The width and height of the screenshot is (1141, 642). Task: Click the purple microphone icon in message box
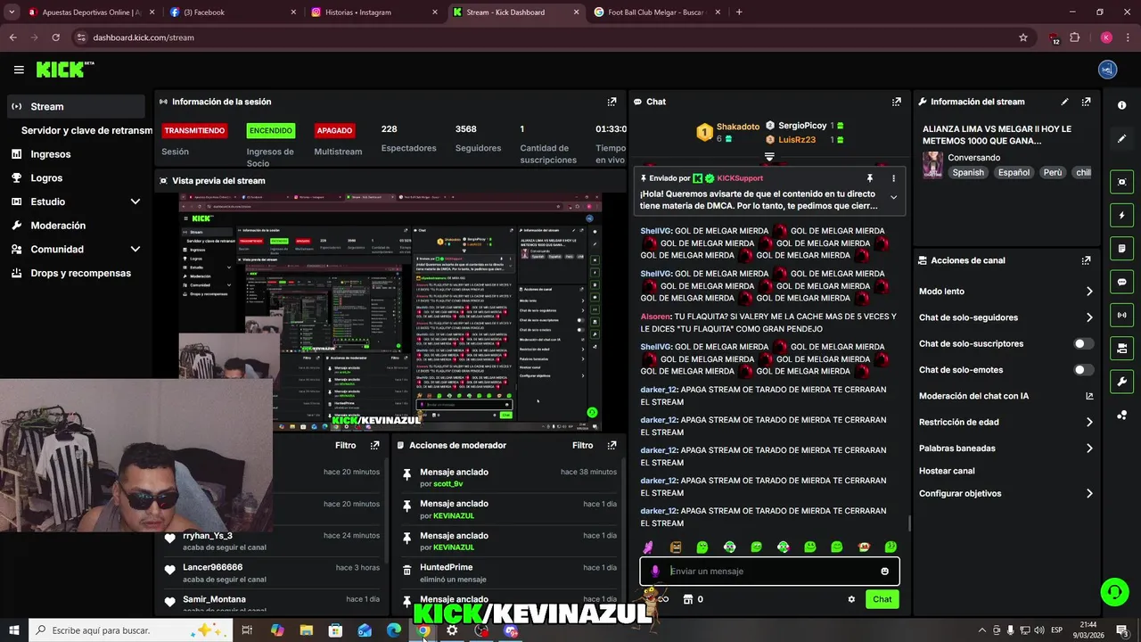click(x=655, y=572)
